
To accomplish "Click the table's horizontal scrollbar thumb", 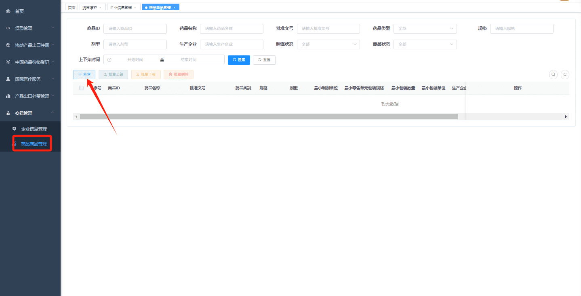I will click(269, 116).
